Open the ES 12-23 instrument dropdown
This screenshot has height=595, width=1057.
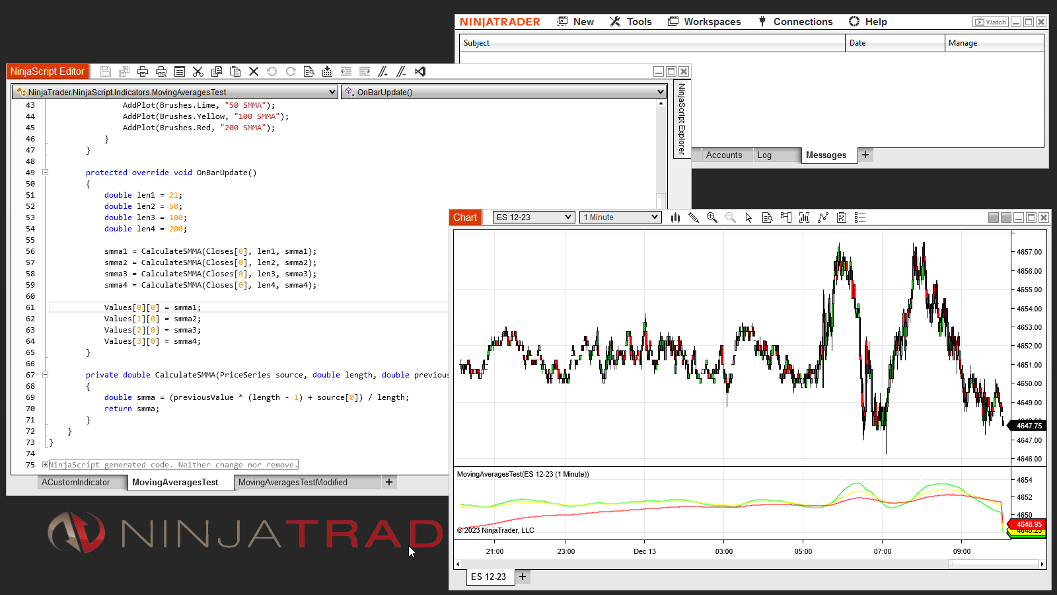click(x=533, y=218)
